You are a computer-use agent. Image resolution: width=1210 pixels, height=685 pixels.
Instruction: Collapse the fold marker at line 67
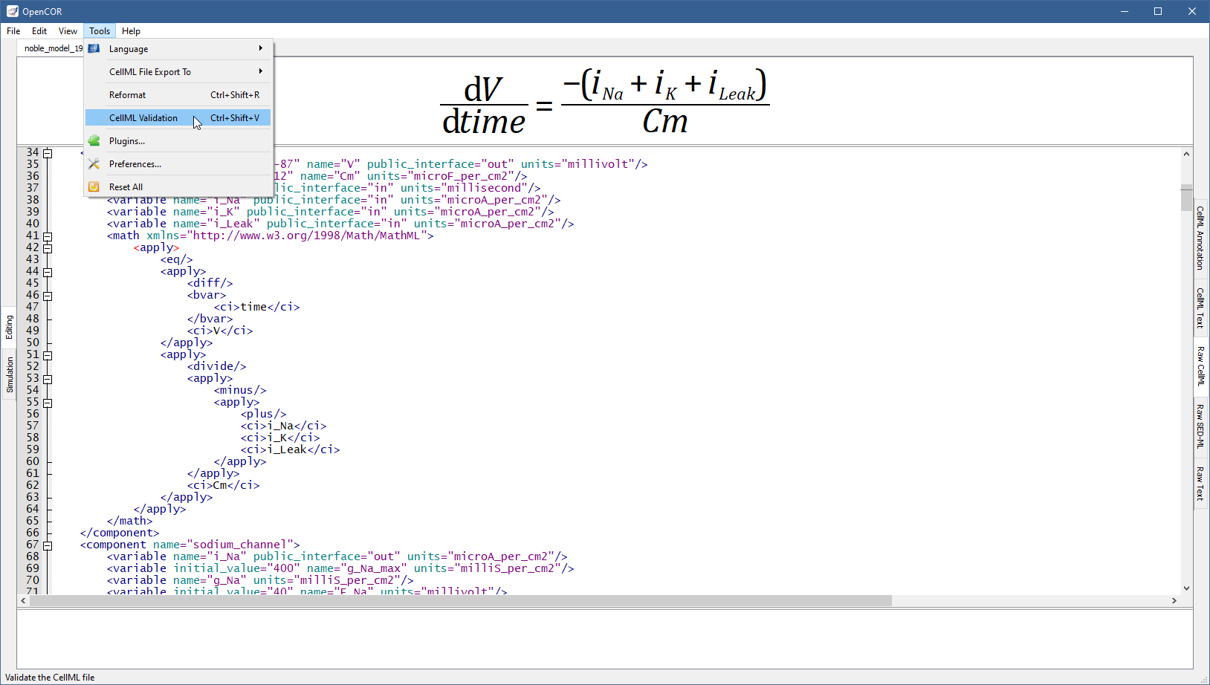coord(48,545)
